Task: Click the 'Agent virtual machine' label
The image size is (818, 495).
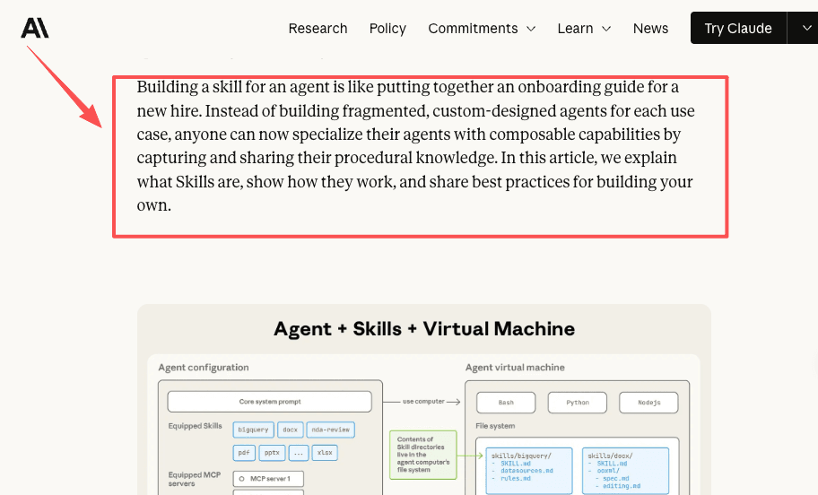Action: point(515,367)
